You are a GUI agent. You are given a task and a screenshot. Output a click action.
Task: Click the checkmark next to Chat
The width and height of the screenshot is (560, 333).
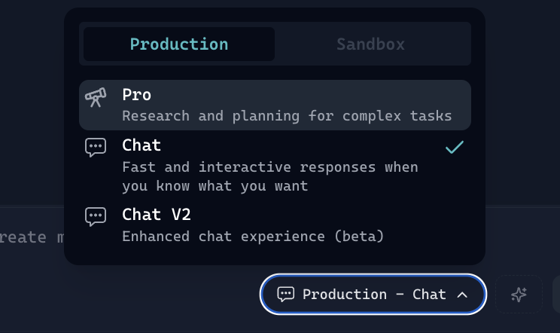(x=454, y=147)
